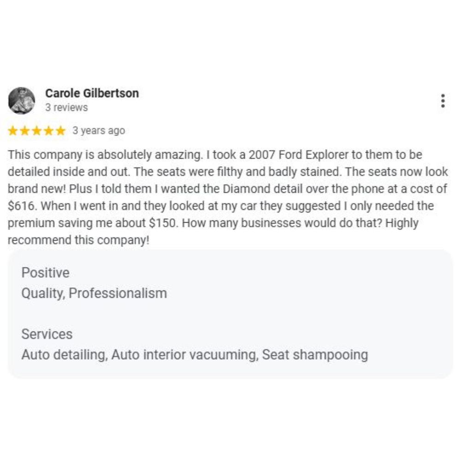Click the third gold rating star
Viewport: 461px width, 461px height.
[36, 130]
